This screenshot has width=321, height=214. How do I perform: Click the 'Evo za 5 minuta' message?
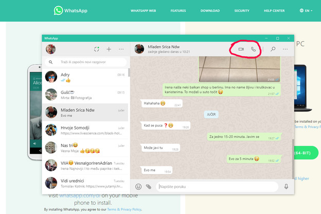click(254, 159)
